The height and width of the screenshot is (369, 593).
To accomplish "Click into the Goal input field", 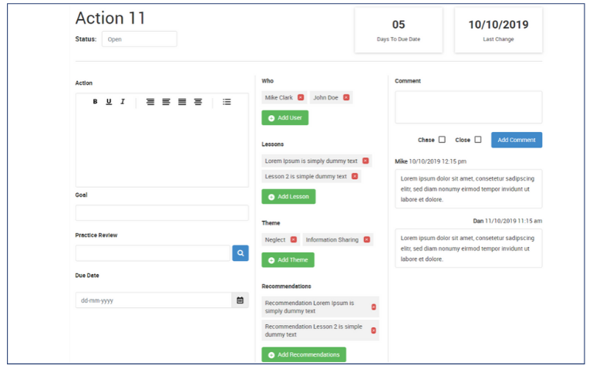I will pyautogui.click(x=162, y=213).
